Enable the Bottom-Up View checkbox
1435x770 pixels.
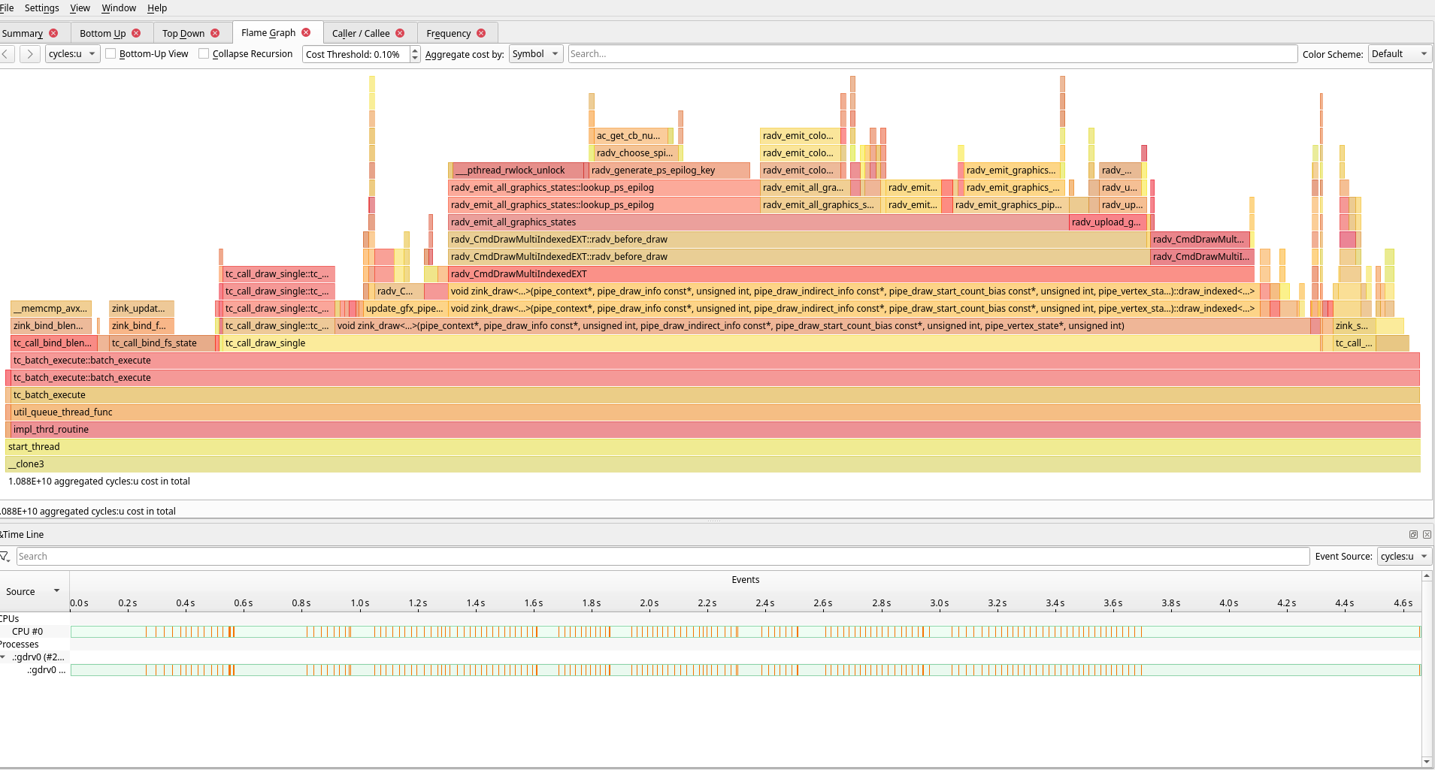pyautogui.click(x=111, y=54)
